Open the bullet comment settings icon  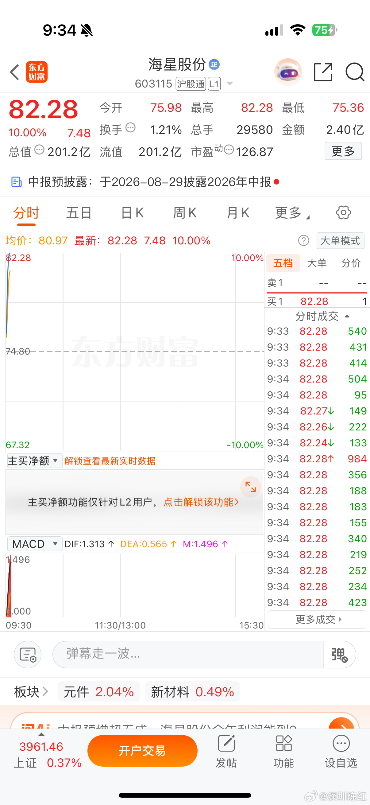point(28,654)
